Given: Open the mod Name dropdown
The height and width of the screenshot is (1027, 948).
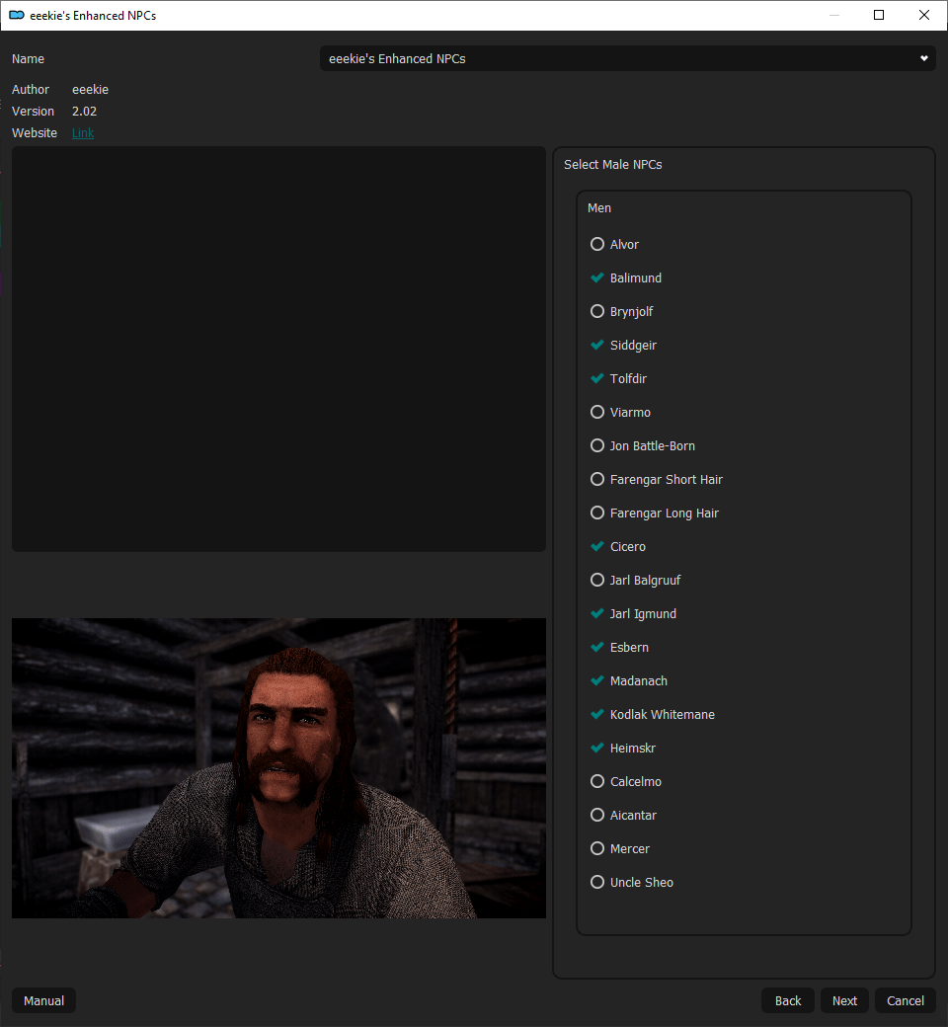Looking at the screenshot, I should [628, 58].
